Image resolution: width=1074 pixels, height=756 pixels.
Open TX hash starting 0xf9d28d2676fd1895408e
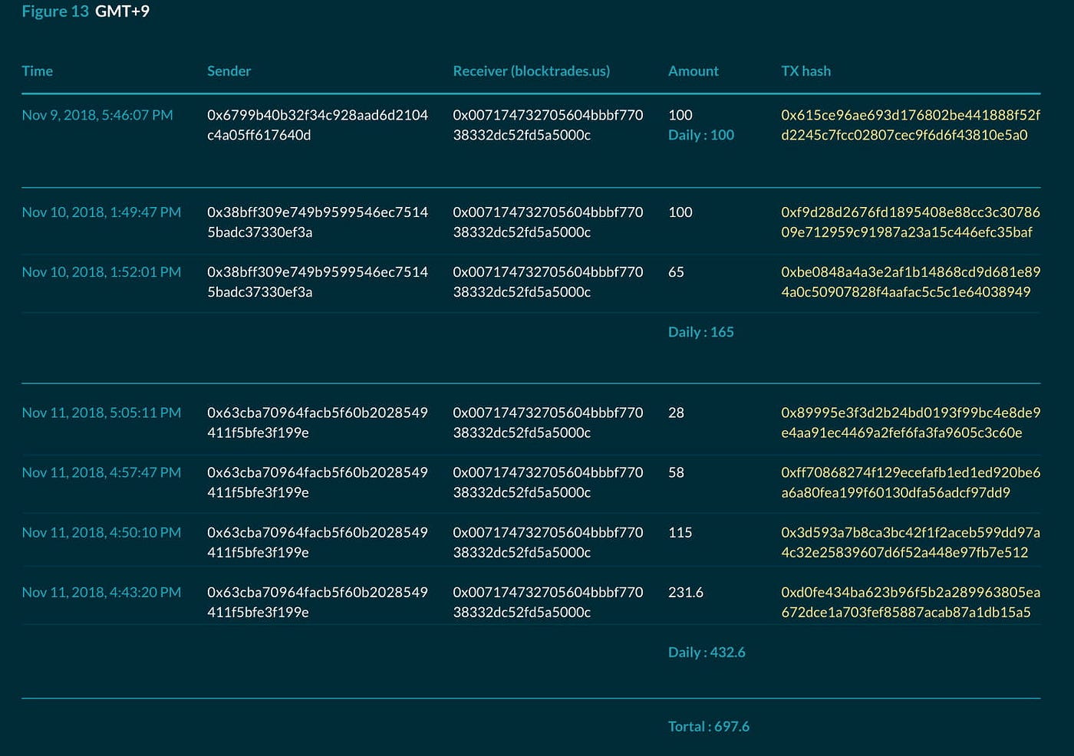(x=911, y=222)
